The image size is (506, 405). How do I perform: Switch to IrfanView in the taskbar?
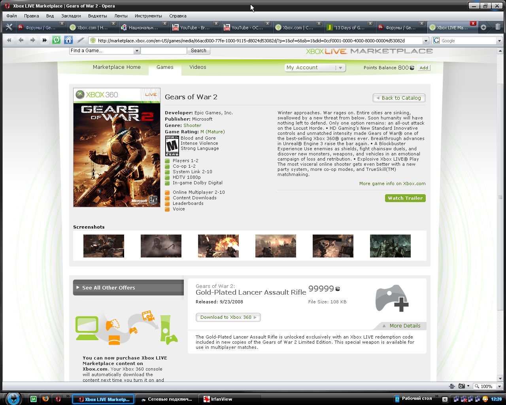[230, 399]
